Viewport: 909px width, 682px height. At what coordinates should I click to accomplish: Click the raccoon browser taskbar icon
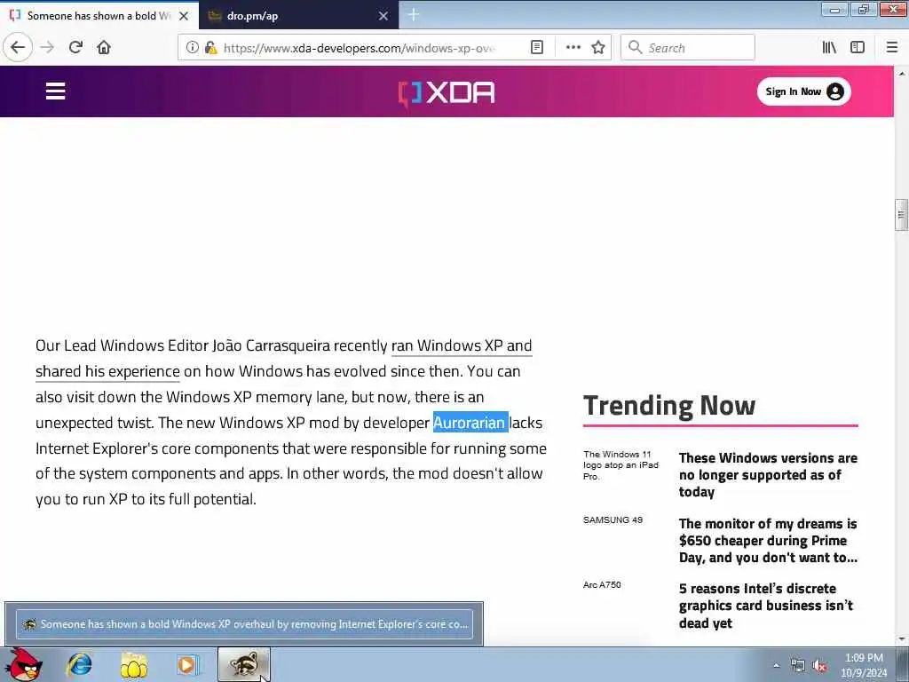point(244,664)
